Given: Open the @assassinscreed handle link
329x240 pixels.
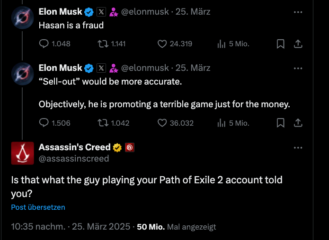Looking at the screenshot, I should [x=74, y=158].
